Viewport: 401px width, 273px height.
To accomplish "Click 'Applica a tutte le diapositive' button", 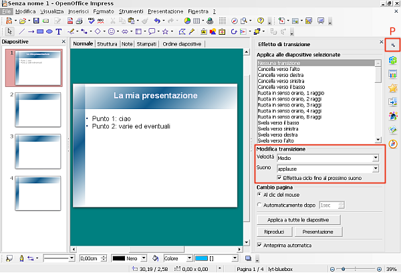I will click(x=299, y=219).
